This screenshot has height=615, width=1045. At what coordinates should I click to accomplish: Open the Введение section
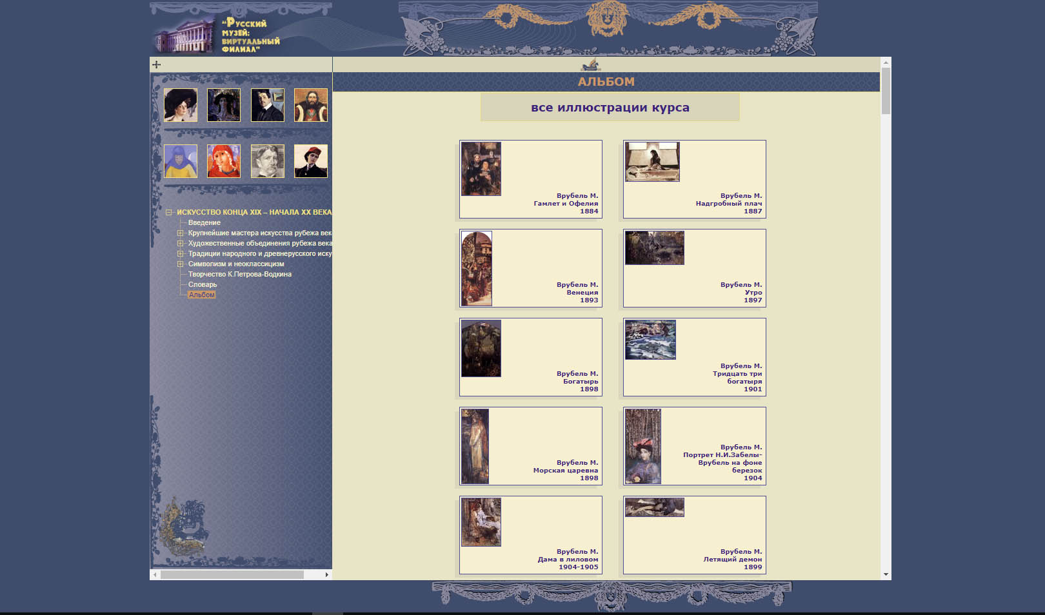click(x=204, y=223)
